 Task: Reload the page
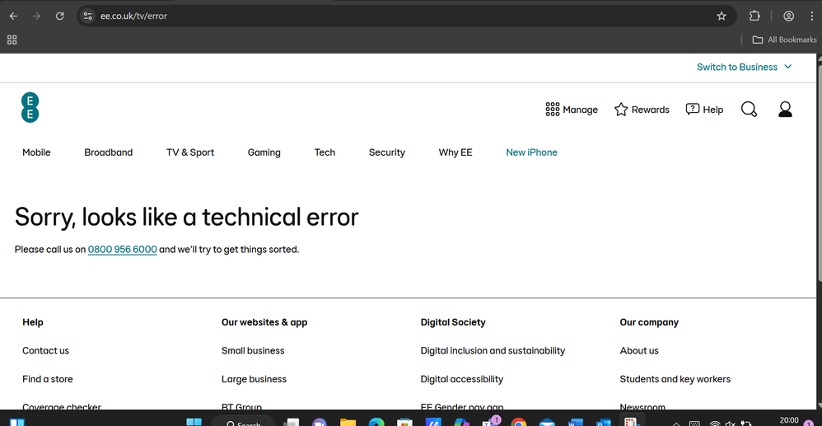pyautogui.click(x=60, y=16)
